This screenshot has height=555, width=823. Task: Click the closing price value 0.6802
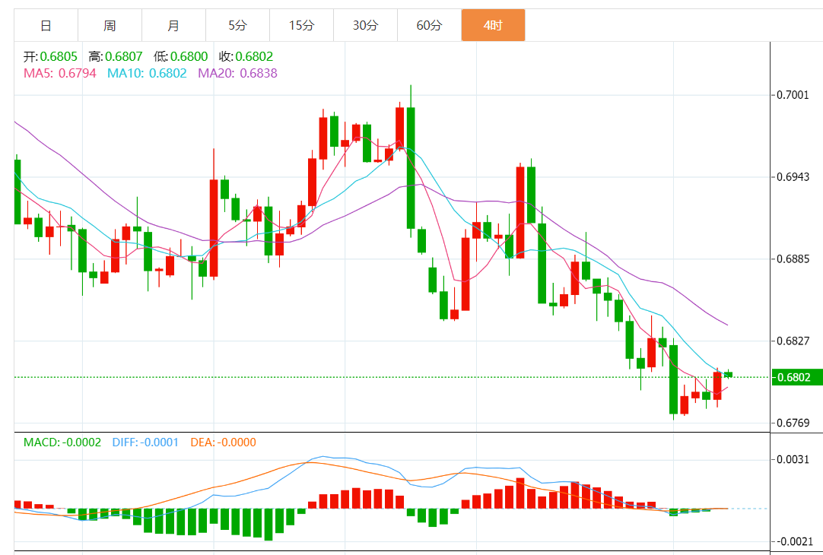pyautogui.click(x=254, y=56)
